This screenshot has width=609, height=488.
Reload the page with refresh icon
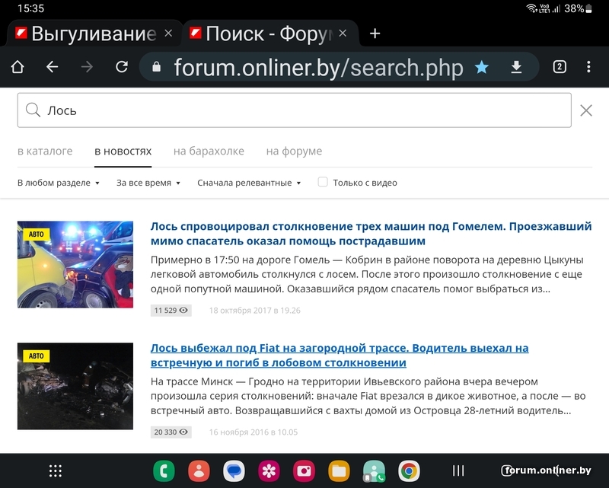(x=122, y=67)
